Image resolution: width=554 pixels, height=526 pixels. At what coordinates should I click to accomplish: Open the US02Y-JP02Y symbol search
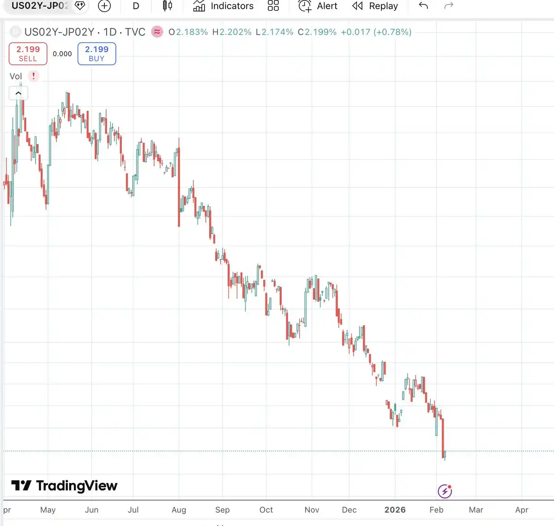point(40,6)
